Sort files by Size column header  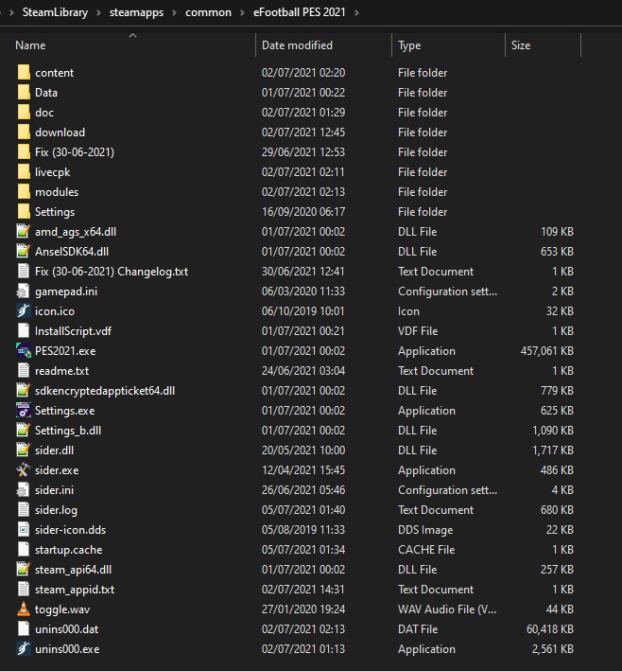pos(521,44)
